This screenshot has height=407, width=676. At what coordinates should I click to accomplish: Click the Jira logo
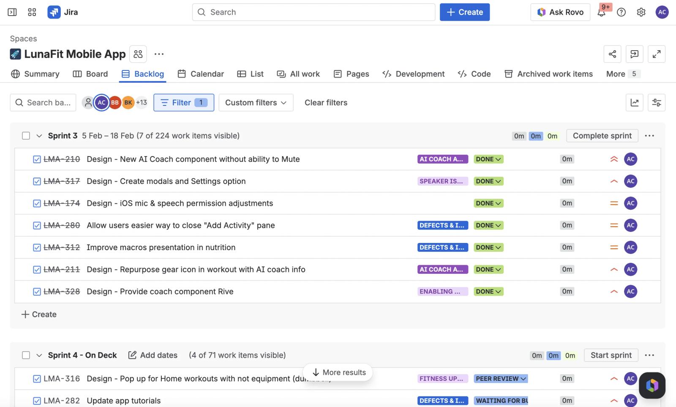pyautogui.click(x=63, y=12)
